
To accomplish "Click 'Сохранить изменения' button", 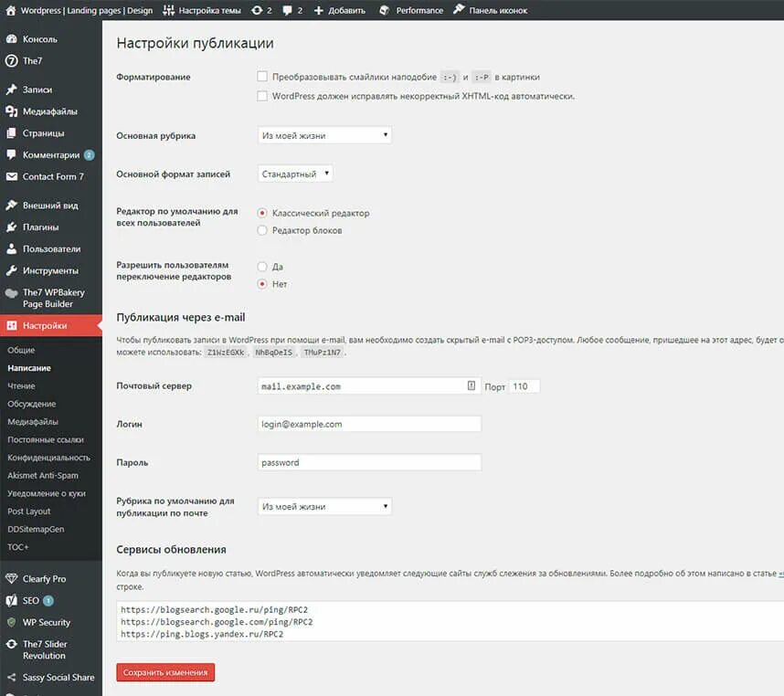I will tap(165, 672).
